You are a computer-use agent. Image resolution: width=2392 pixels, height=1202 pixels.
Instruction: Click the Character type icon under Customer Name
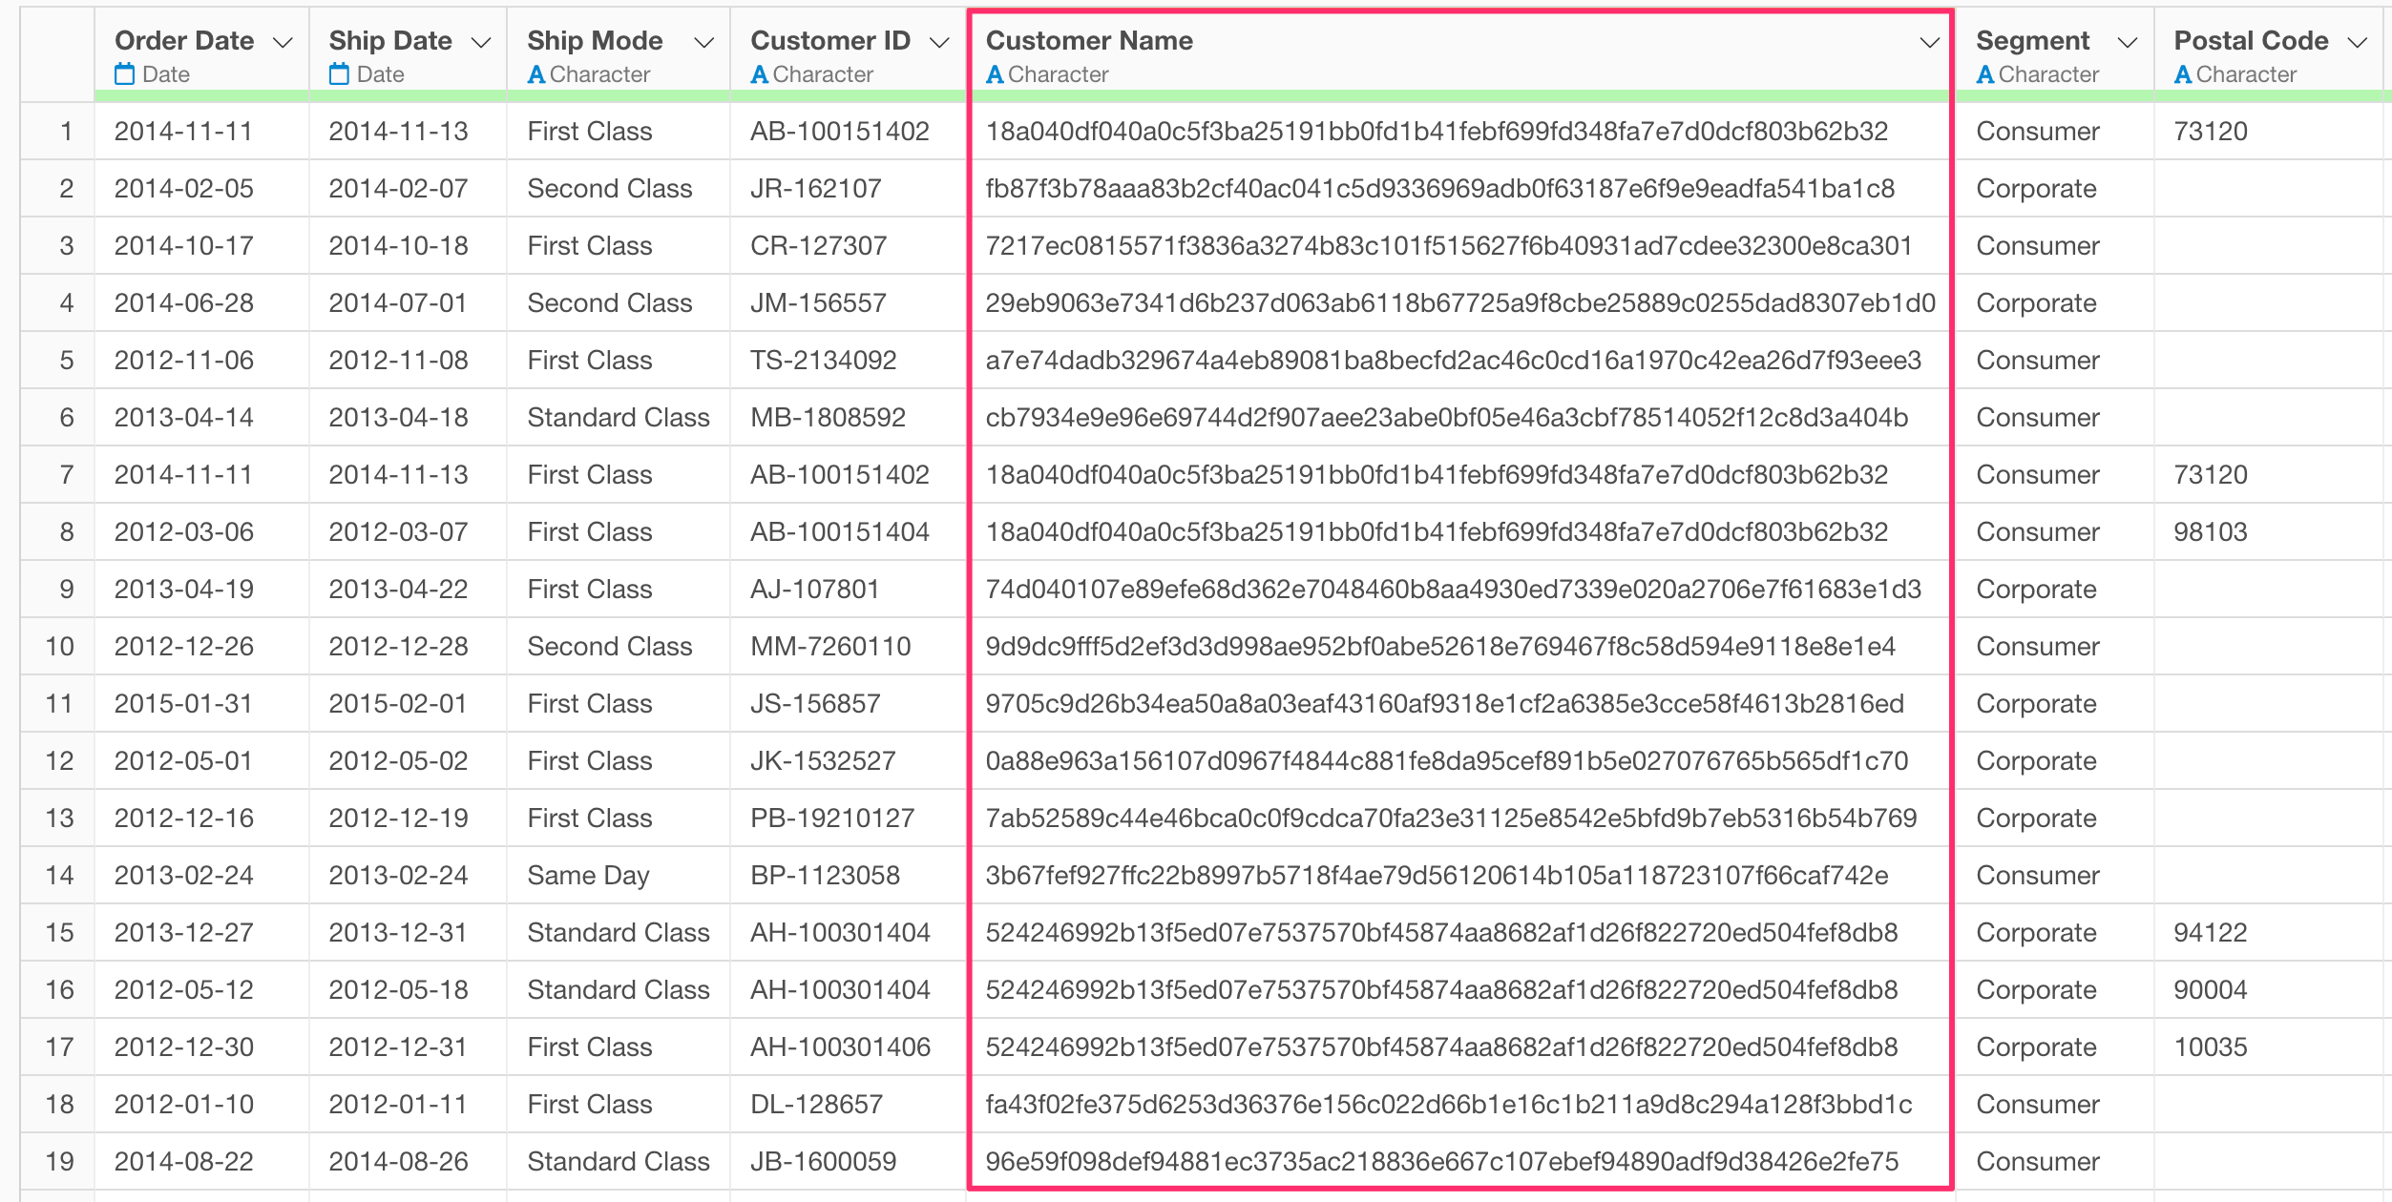point(995,74)
